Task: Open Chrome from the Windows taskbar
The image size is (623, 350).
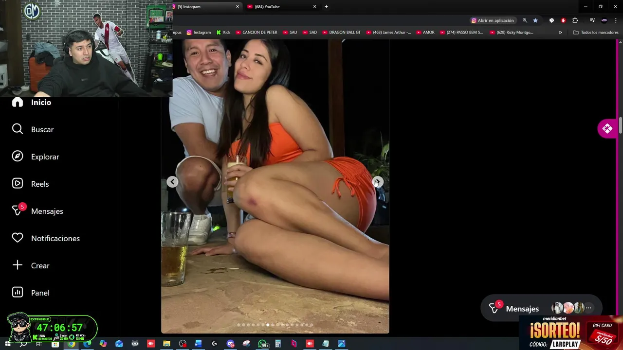Action: click(x=72, y=344)
